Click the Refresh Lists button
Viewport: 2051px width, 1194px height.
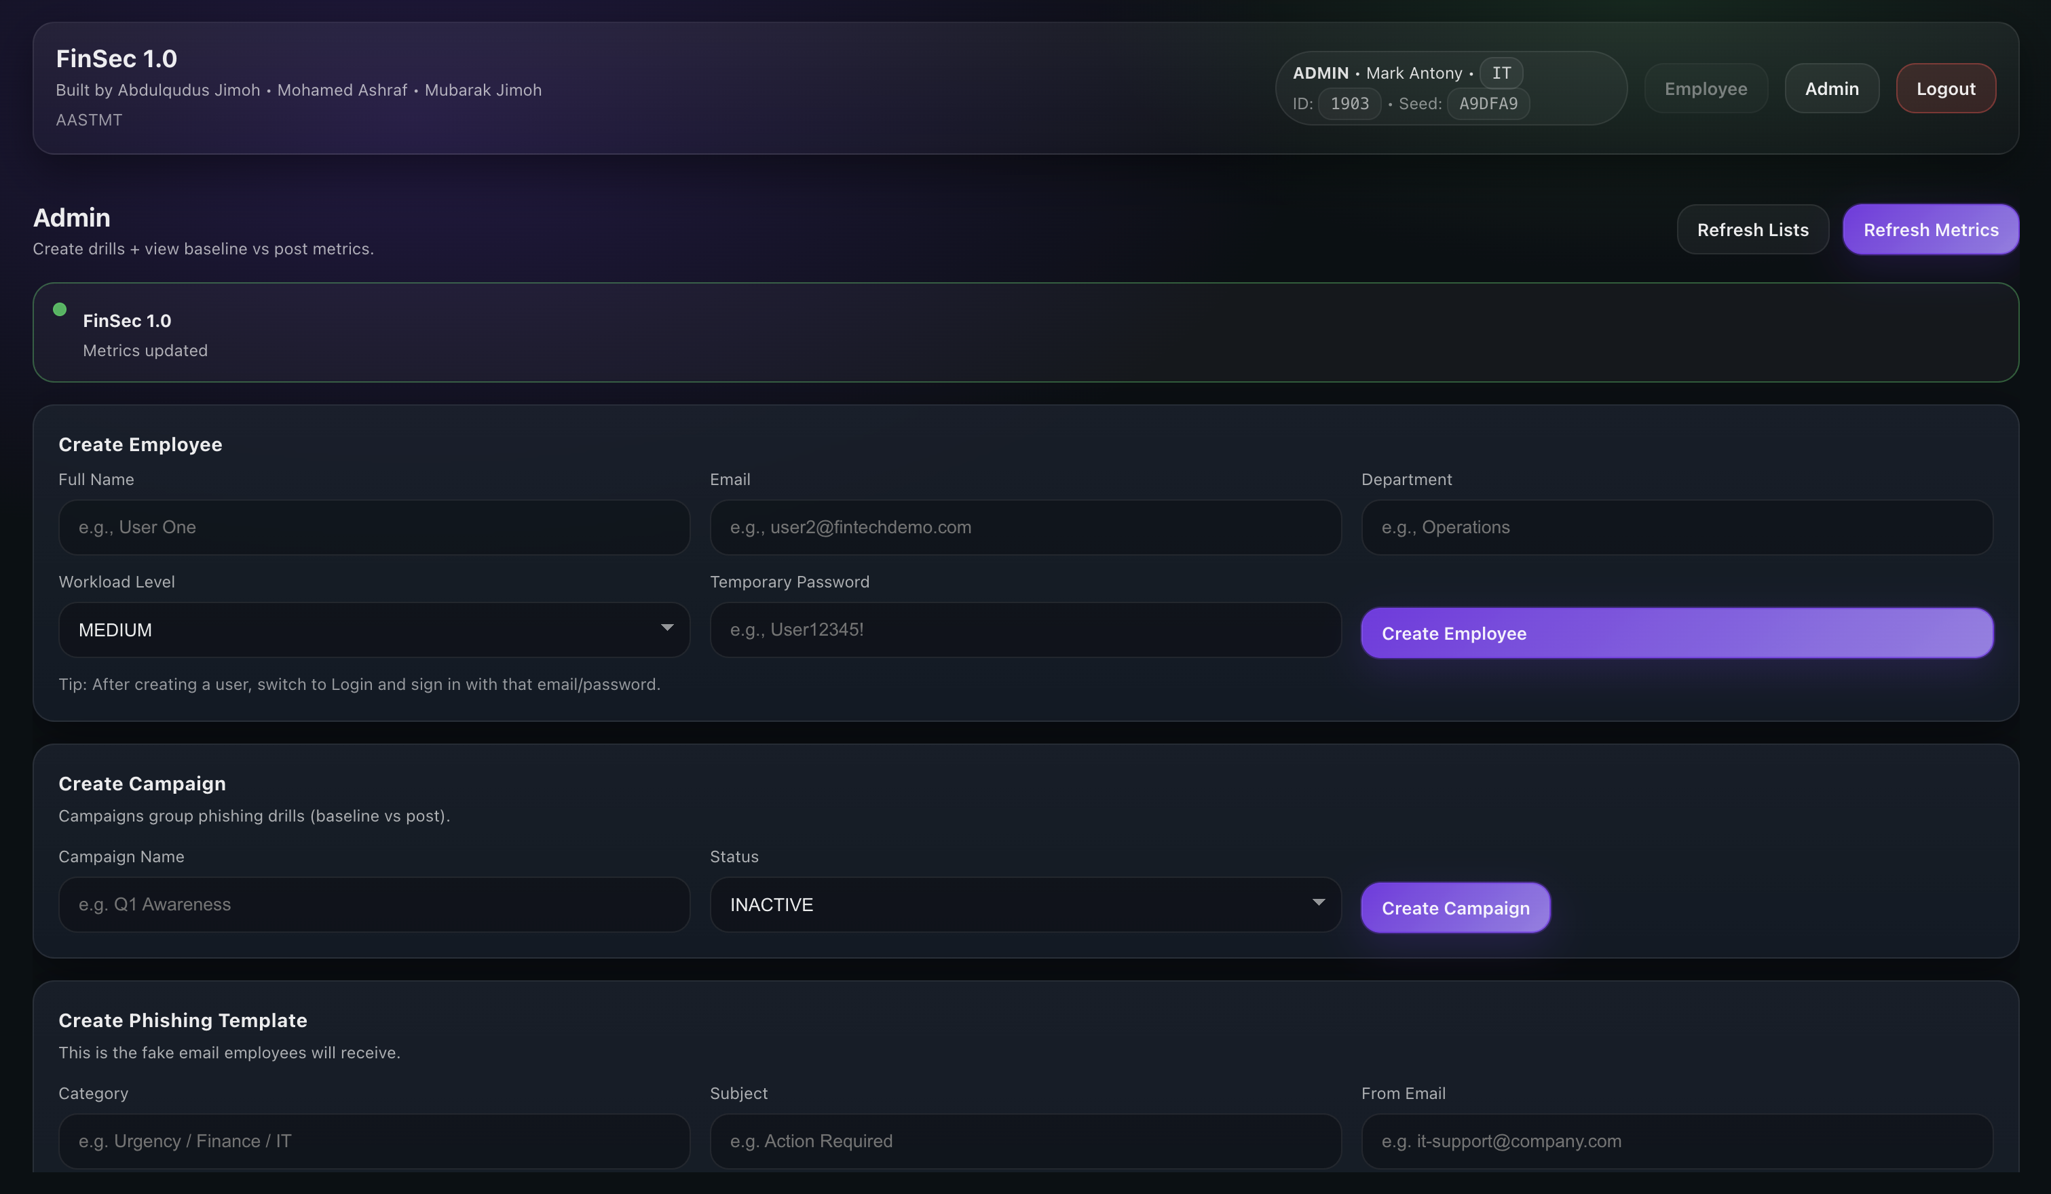(x=1752, y=230)
